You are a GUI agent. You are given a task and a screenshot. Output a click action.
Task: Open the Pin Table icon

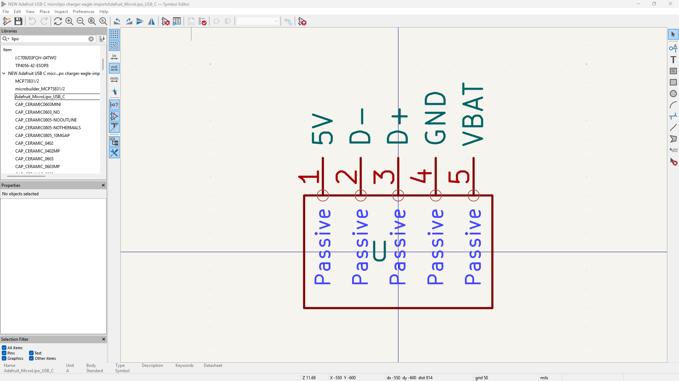(x=177, y=21)
